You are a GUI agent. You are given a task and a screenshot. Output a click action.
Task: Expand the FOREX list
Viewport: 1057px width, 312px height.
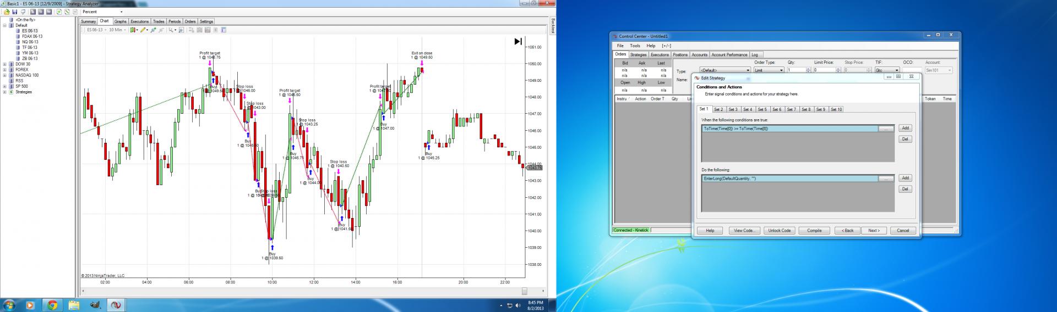(x=4, y=70)
